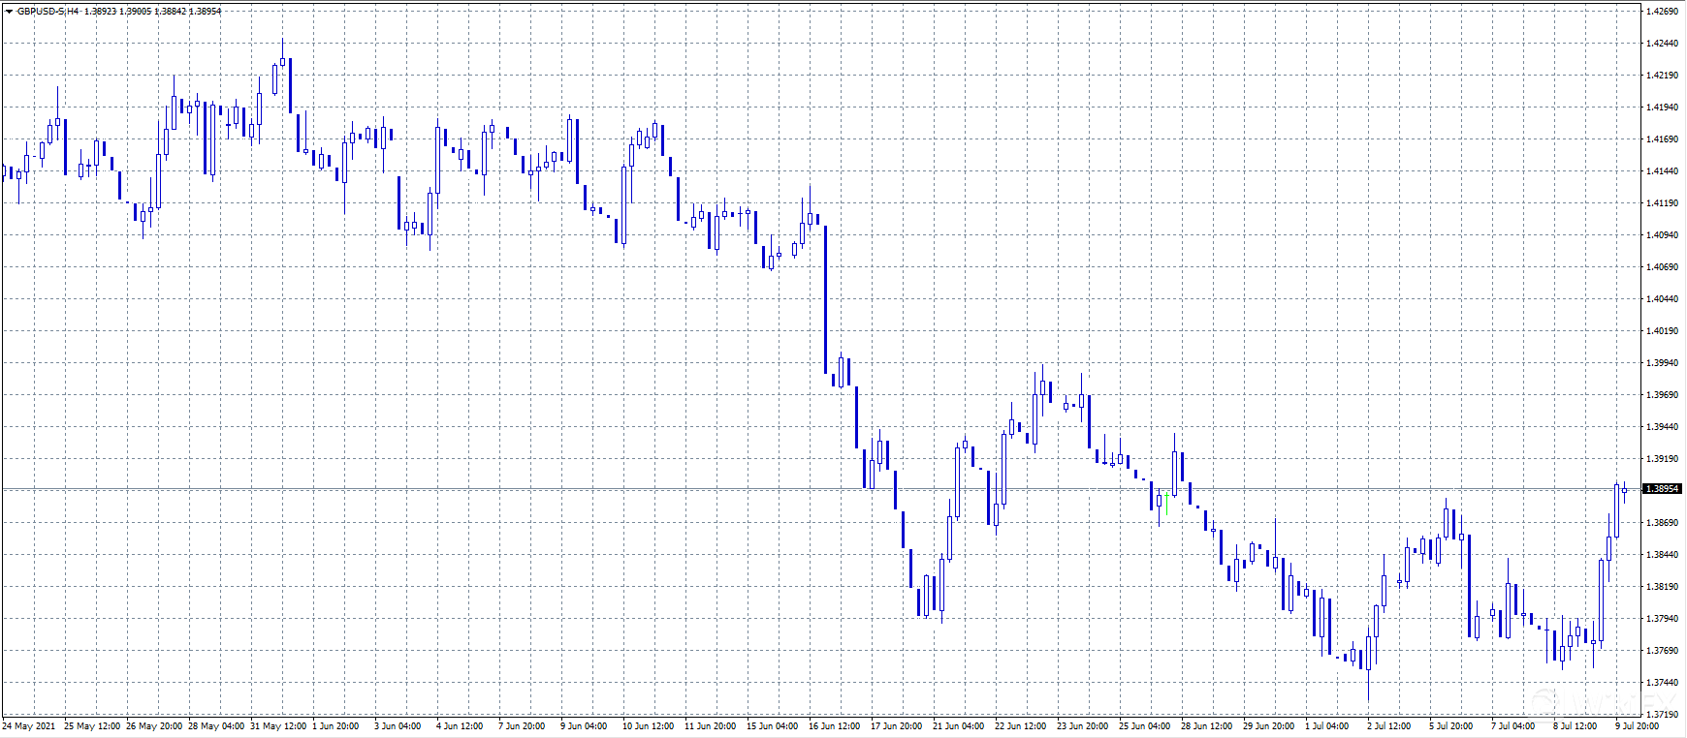Open the dropdown arrow beside GBPUSD-S
This screenshot has height=738, width=1687.
(x=9, y=12)
